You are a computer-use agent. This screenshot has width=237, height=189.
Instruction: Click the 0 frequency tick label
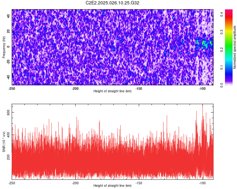pyautogui.click(x=8, y=47)
